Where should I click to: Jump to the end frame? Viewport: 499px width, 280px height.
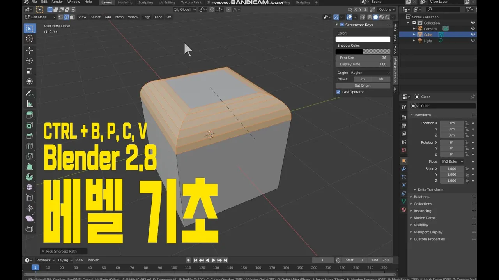[x=225, y=260]
